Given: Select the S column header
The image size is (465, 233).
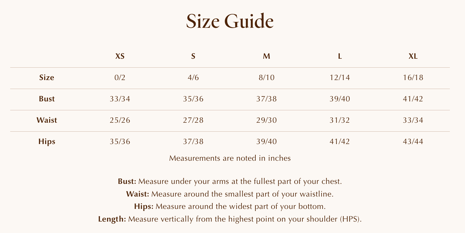Looking at the screenshot, I should coord(193,57).
